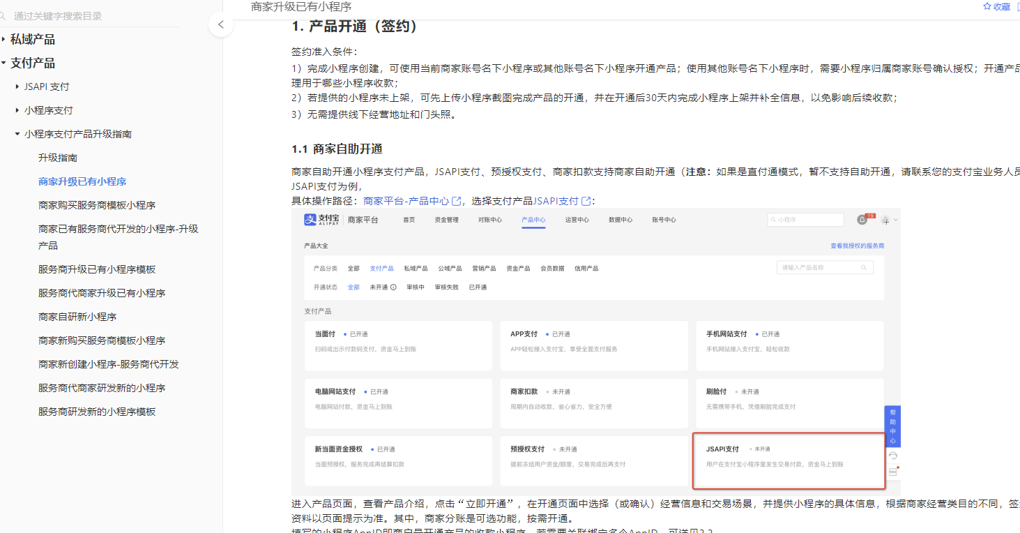Screen dimensions: 1020x533
Task: Open 商家新购买服务商模板小程序 page
Action: (x=102, y=340)
